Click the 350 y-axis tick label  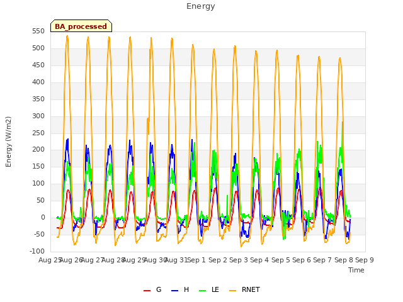38,99
